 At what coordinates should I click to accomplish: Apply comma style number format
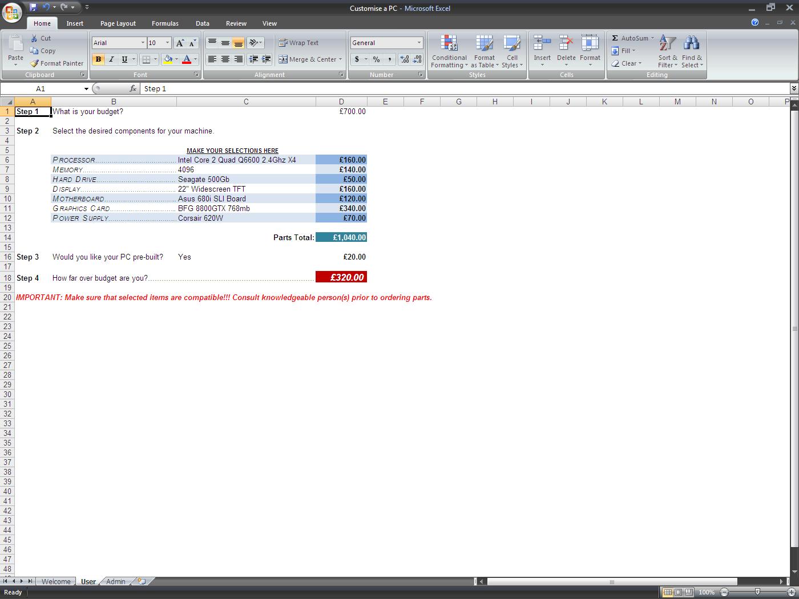(389, 59)
